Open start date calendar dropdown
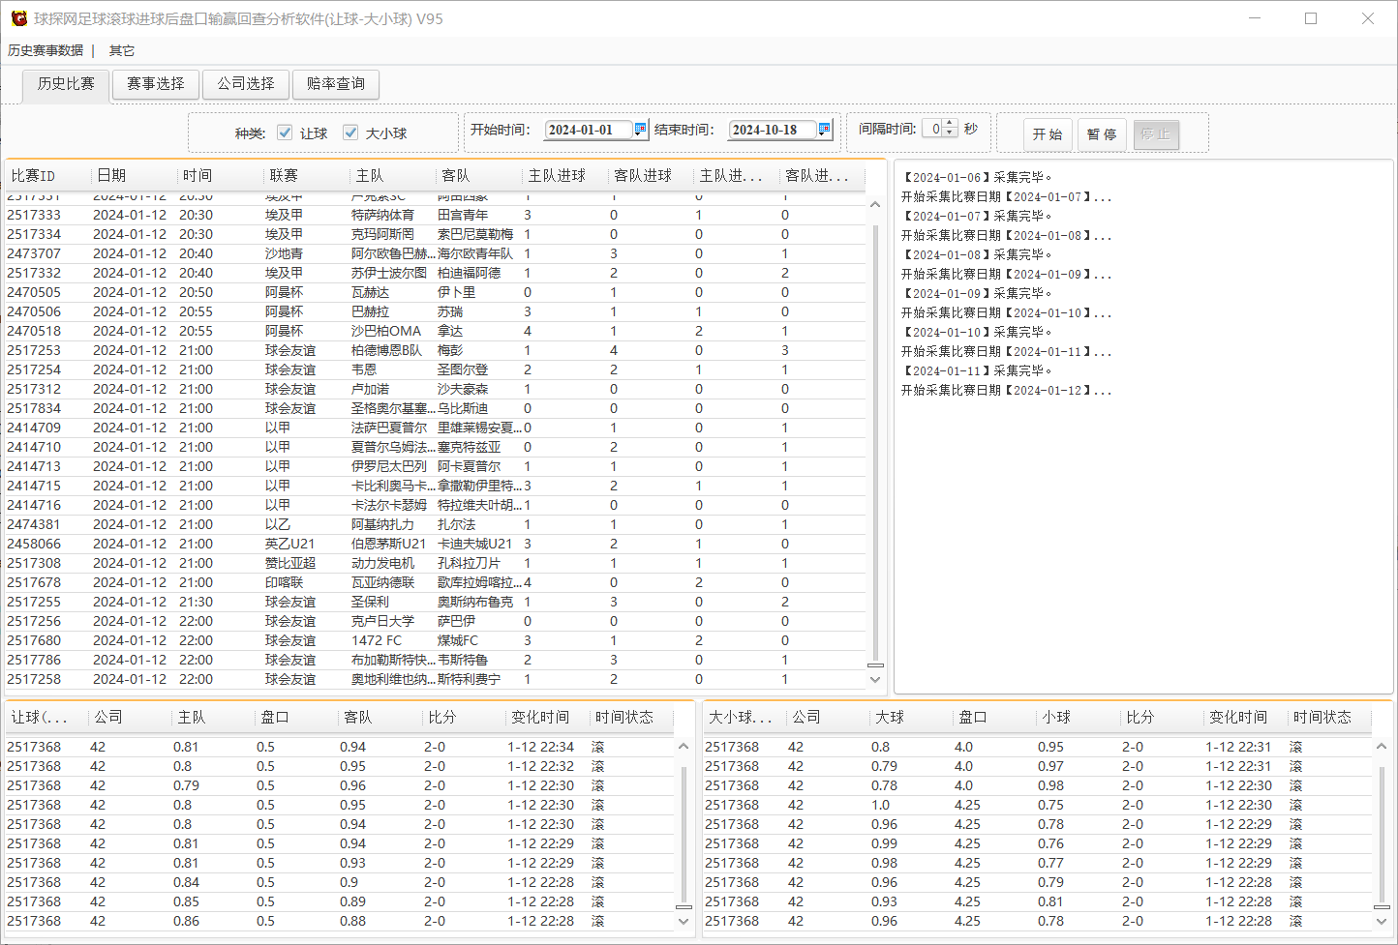 [x=640, y=129]
